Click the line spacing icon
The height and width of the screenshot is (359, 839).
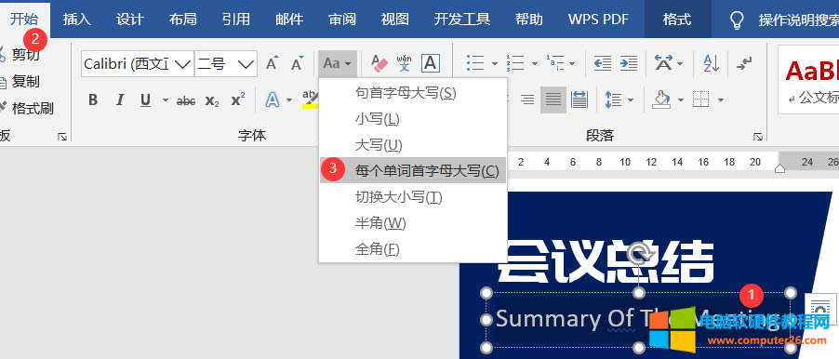(613, 100)
